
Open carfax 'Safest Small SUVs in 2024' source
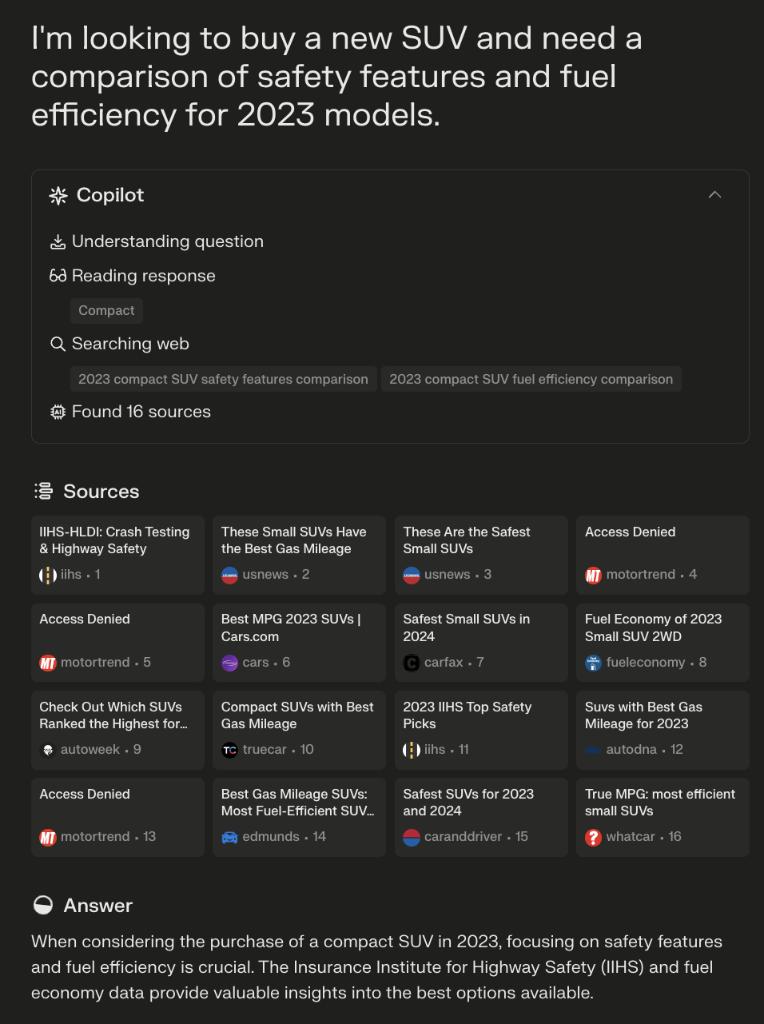tap(481, 643)
